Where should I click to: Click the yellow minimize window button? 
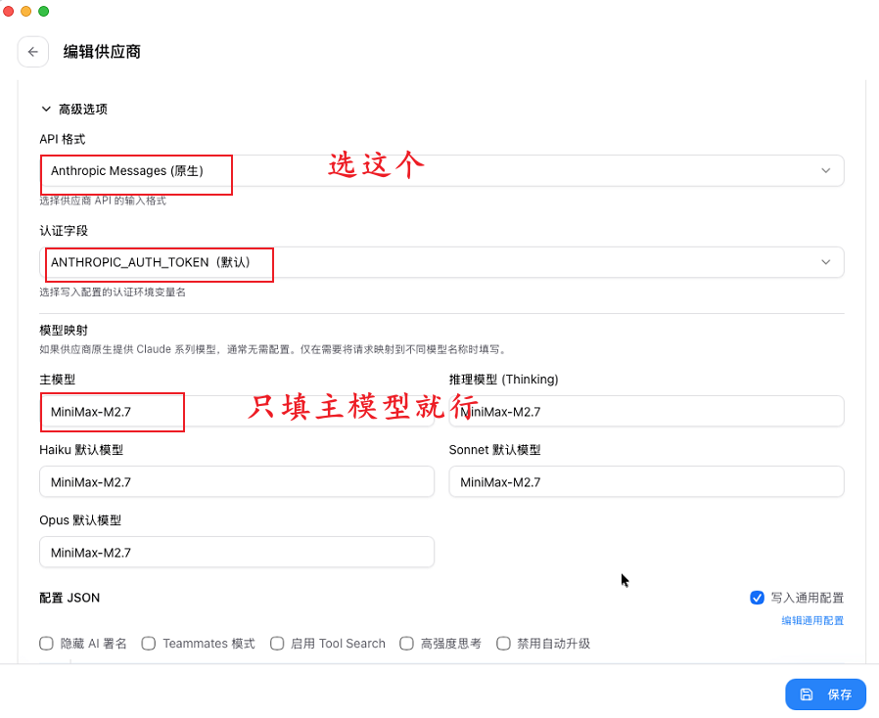click(25, 11)
